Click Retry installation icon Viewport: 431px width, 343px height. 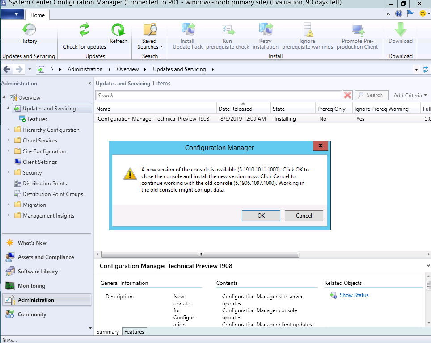click(266, 29)
